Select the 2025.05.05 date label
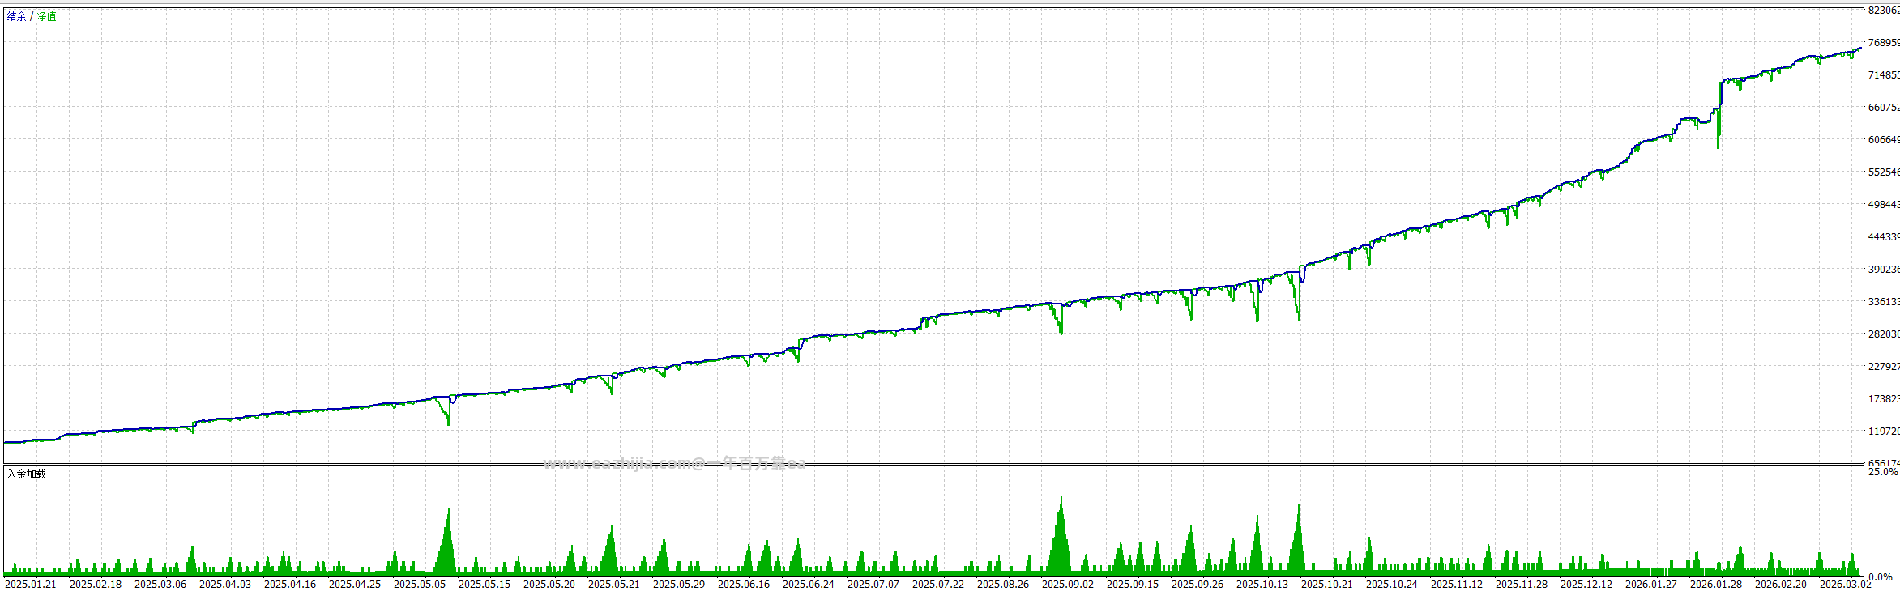This screenshot has width=1900, height=591. point(420,584)
